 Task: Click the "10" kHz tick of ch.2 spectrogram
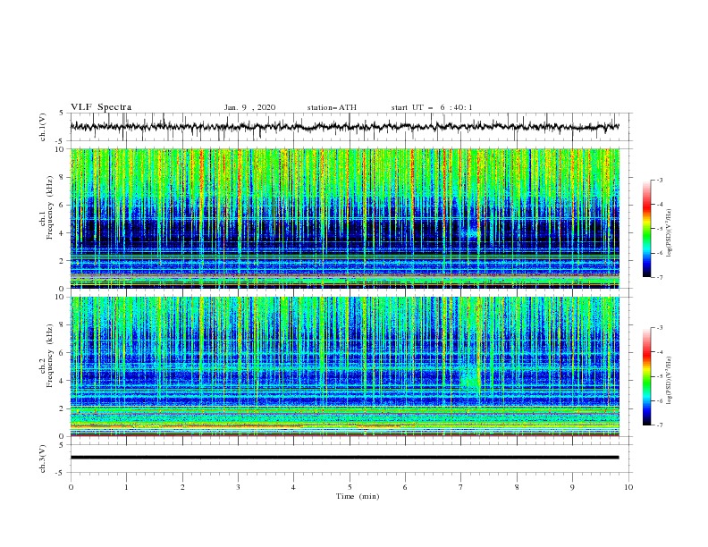tap(61, 297)
